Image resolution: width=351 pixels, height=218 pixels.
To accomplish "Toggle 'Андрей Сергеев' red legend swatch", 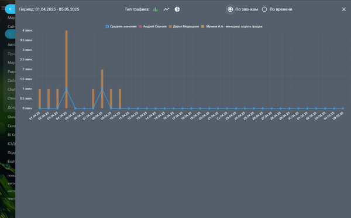I will [x=140, y=26].
